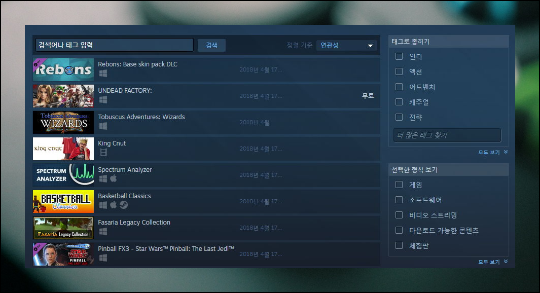
Task: Check the 캐주얼 tag filter
Action: pos(399,102)
